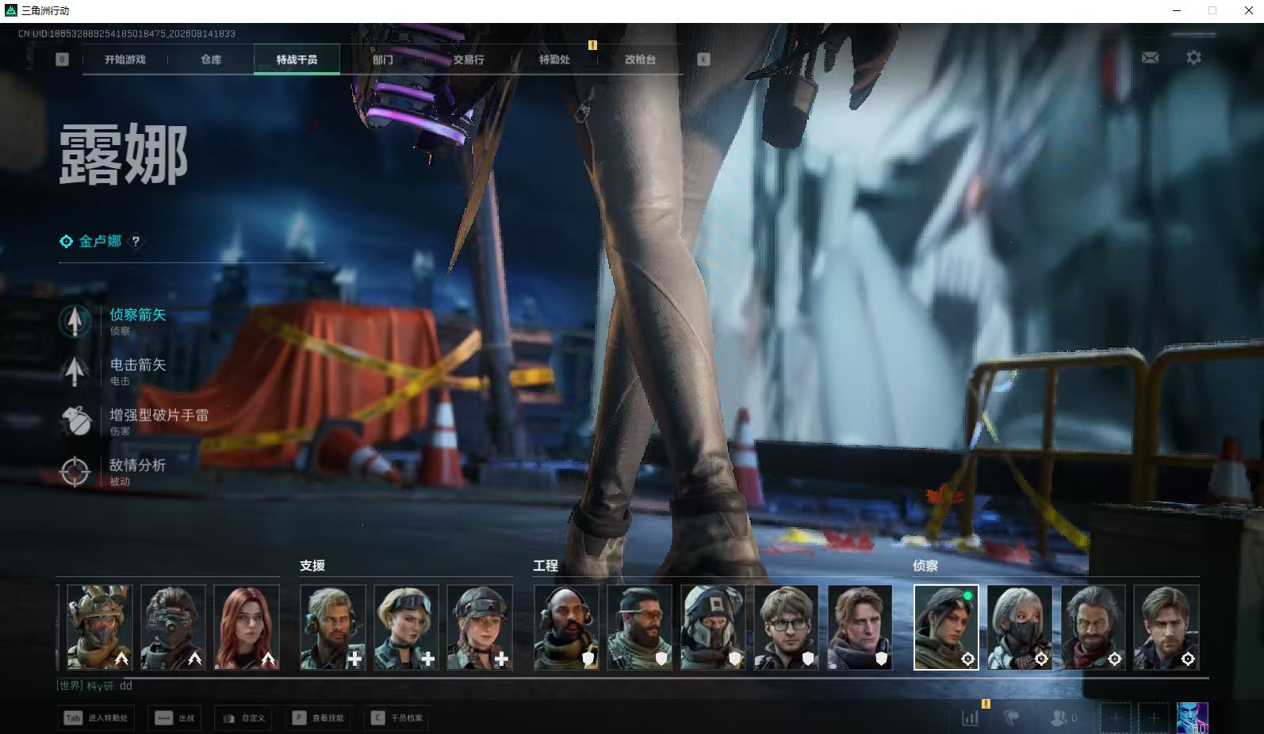Select the engineer with orange-tinted glasses
Image resolution: width=1264 pixels, height=734 pixels.
tap(639, 628)
